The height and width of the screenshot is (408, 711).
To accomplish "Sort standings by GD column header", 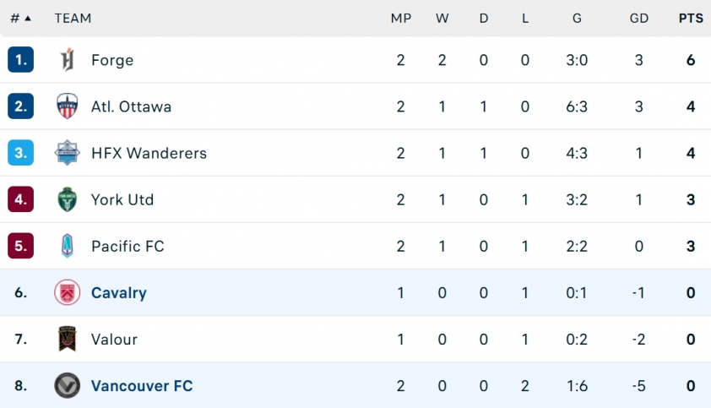I will 639,18.
